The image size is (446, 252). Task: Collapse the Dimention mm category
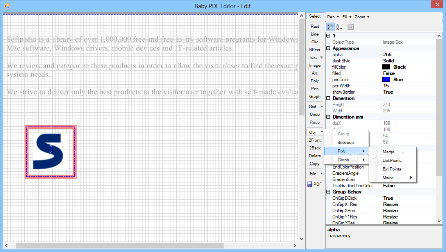pyautogui.click(x=328, y=117)
